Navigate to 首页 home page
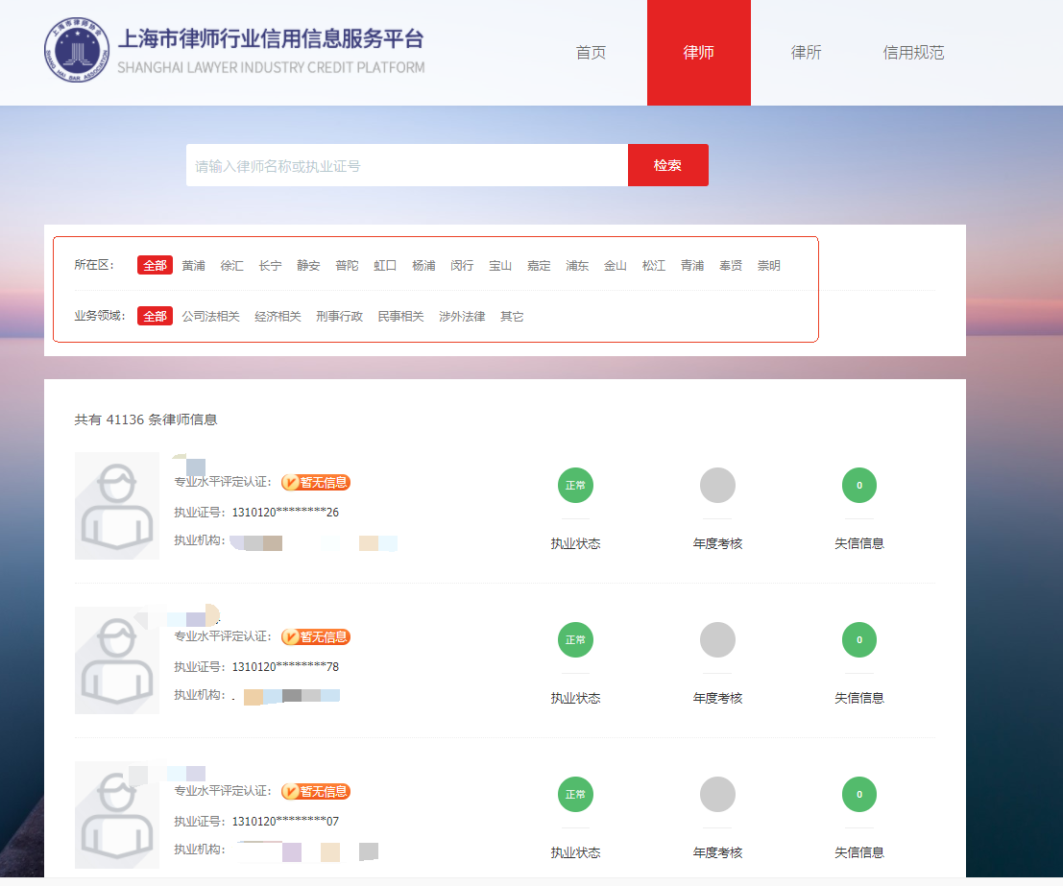 click(x=590, y=53)
